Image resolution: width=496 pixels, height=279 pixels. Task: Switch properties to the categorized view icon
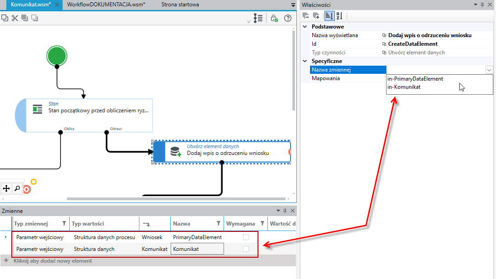pos(329,15)
